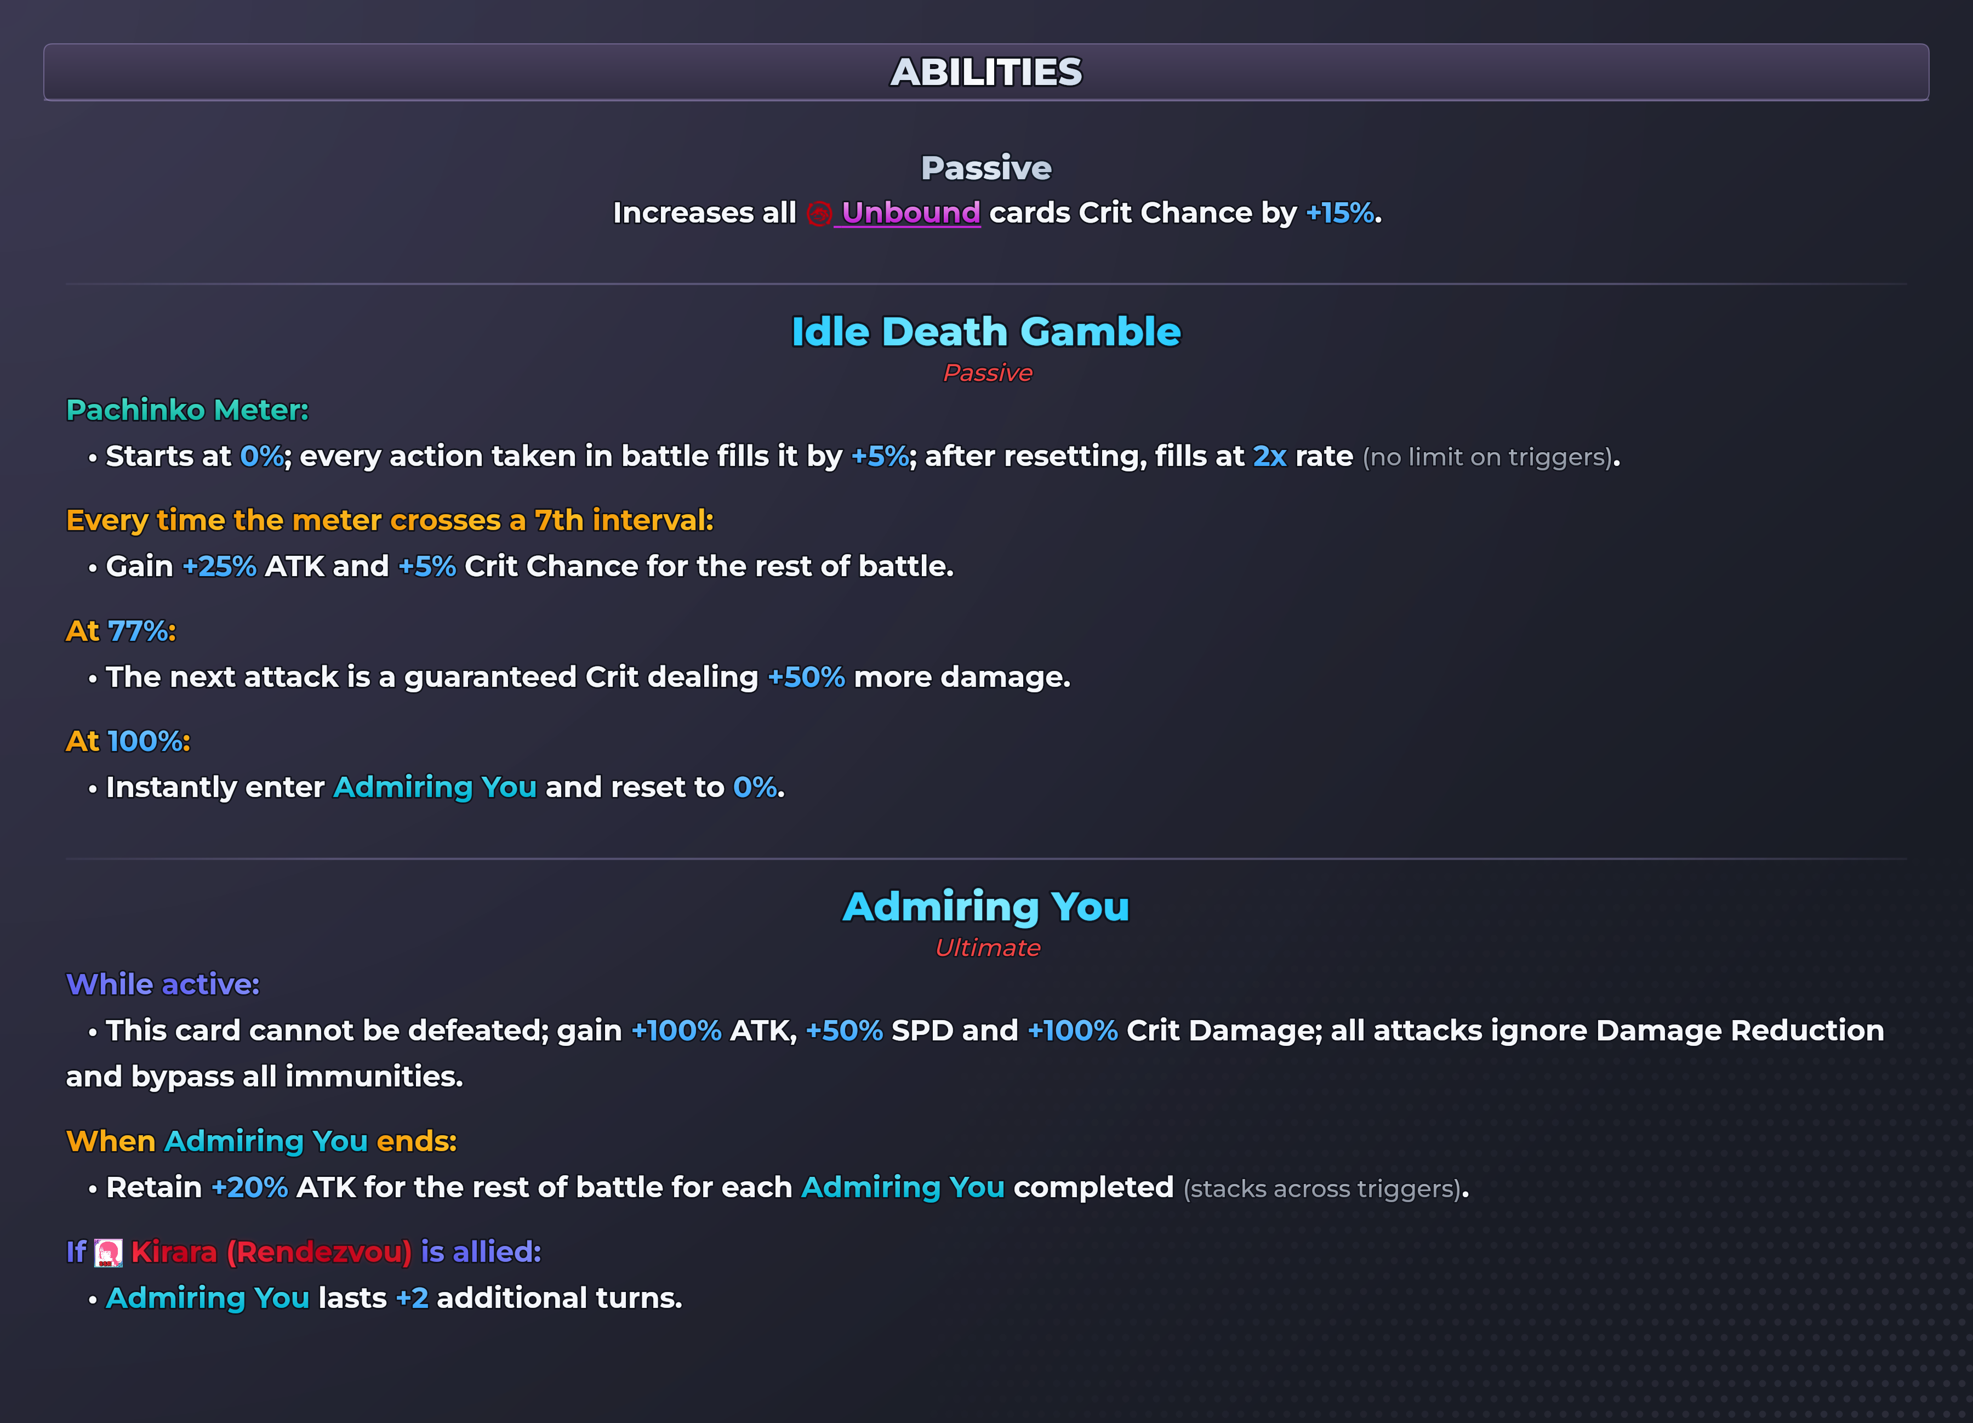Viewport: 1973px width, 1423px height.
Task: Click the Kirara character portrait icon
Action: point(108,1253)
